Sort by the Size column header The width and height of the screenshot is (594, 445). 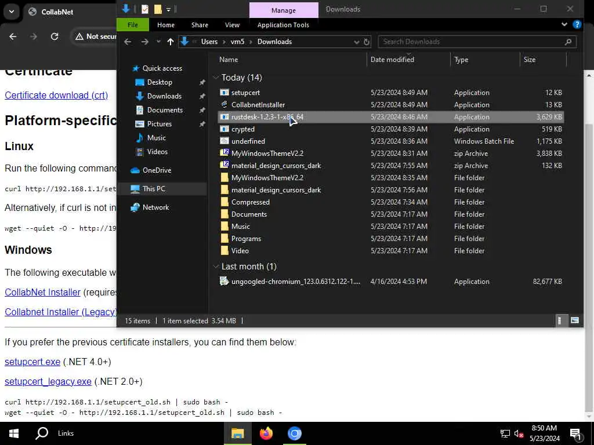530,60
